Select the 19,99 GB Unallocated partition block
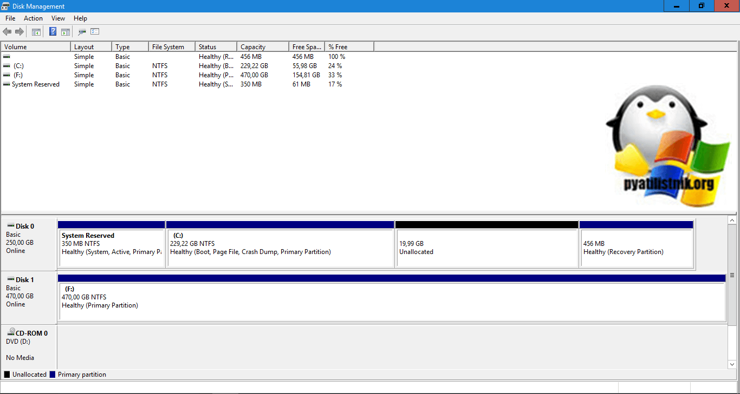This screenshot has height=394, width=740. (x=486, y=248)
